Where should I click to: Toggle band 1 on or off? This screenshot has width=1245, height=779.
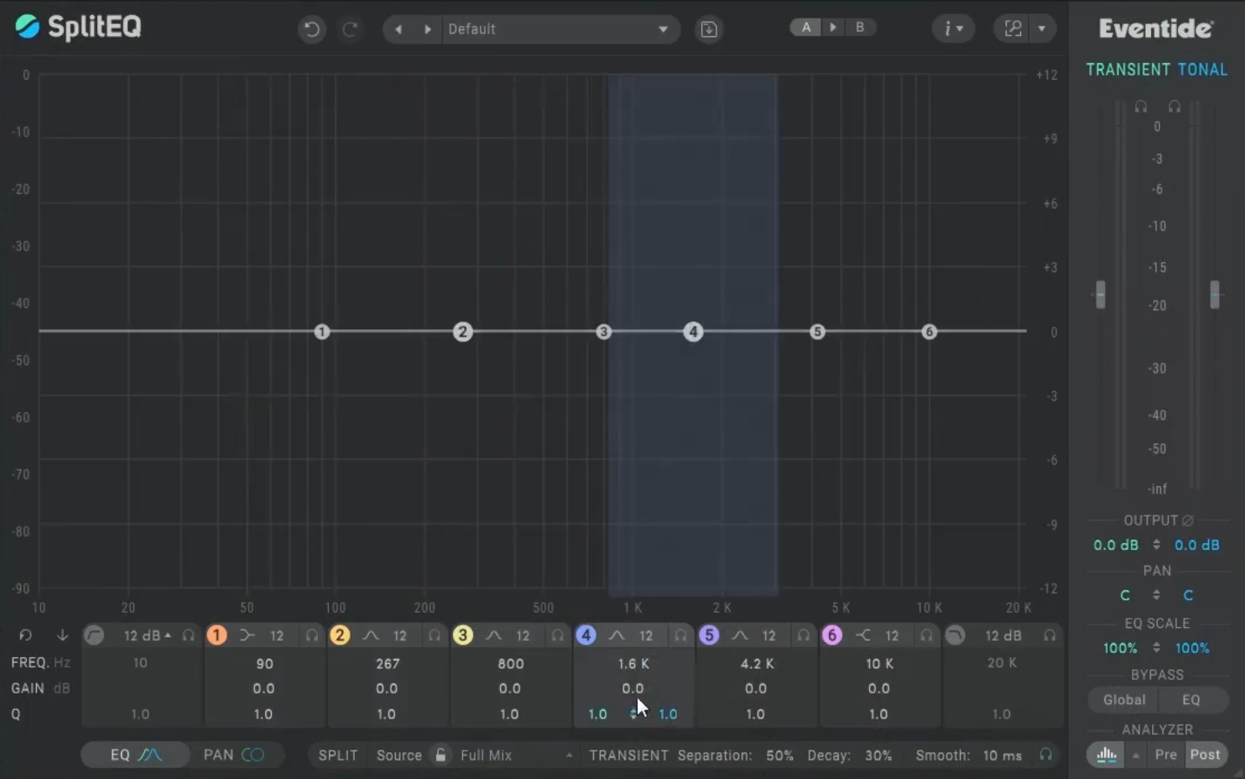click(x=216, y=635)
